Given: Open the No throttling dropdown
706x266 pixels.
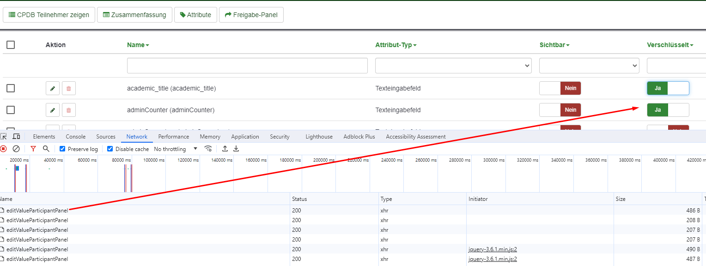Looking at the screenshot, I should point(176,149).
